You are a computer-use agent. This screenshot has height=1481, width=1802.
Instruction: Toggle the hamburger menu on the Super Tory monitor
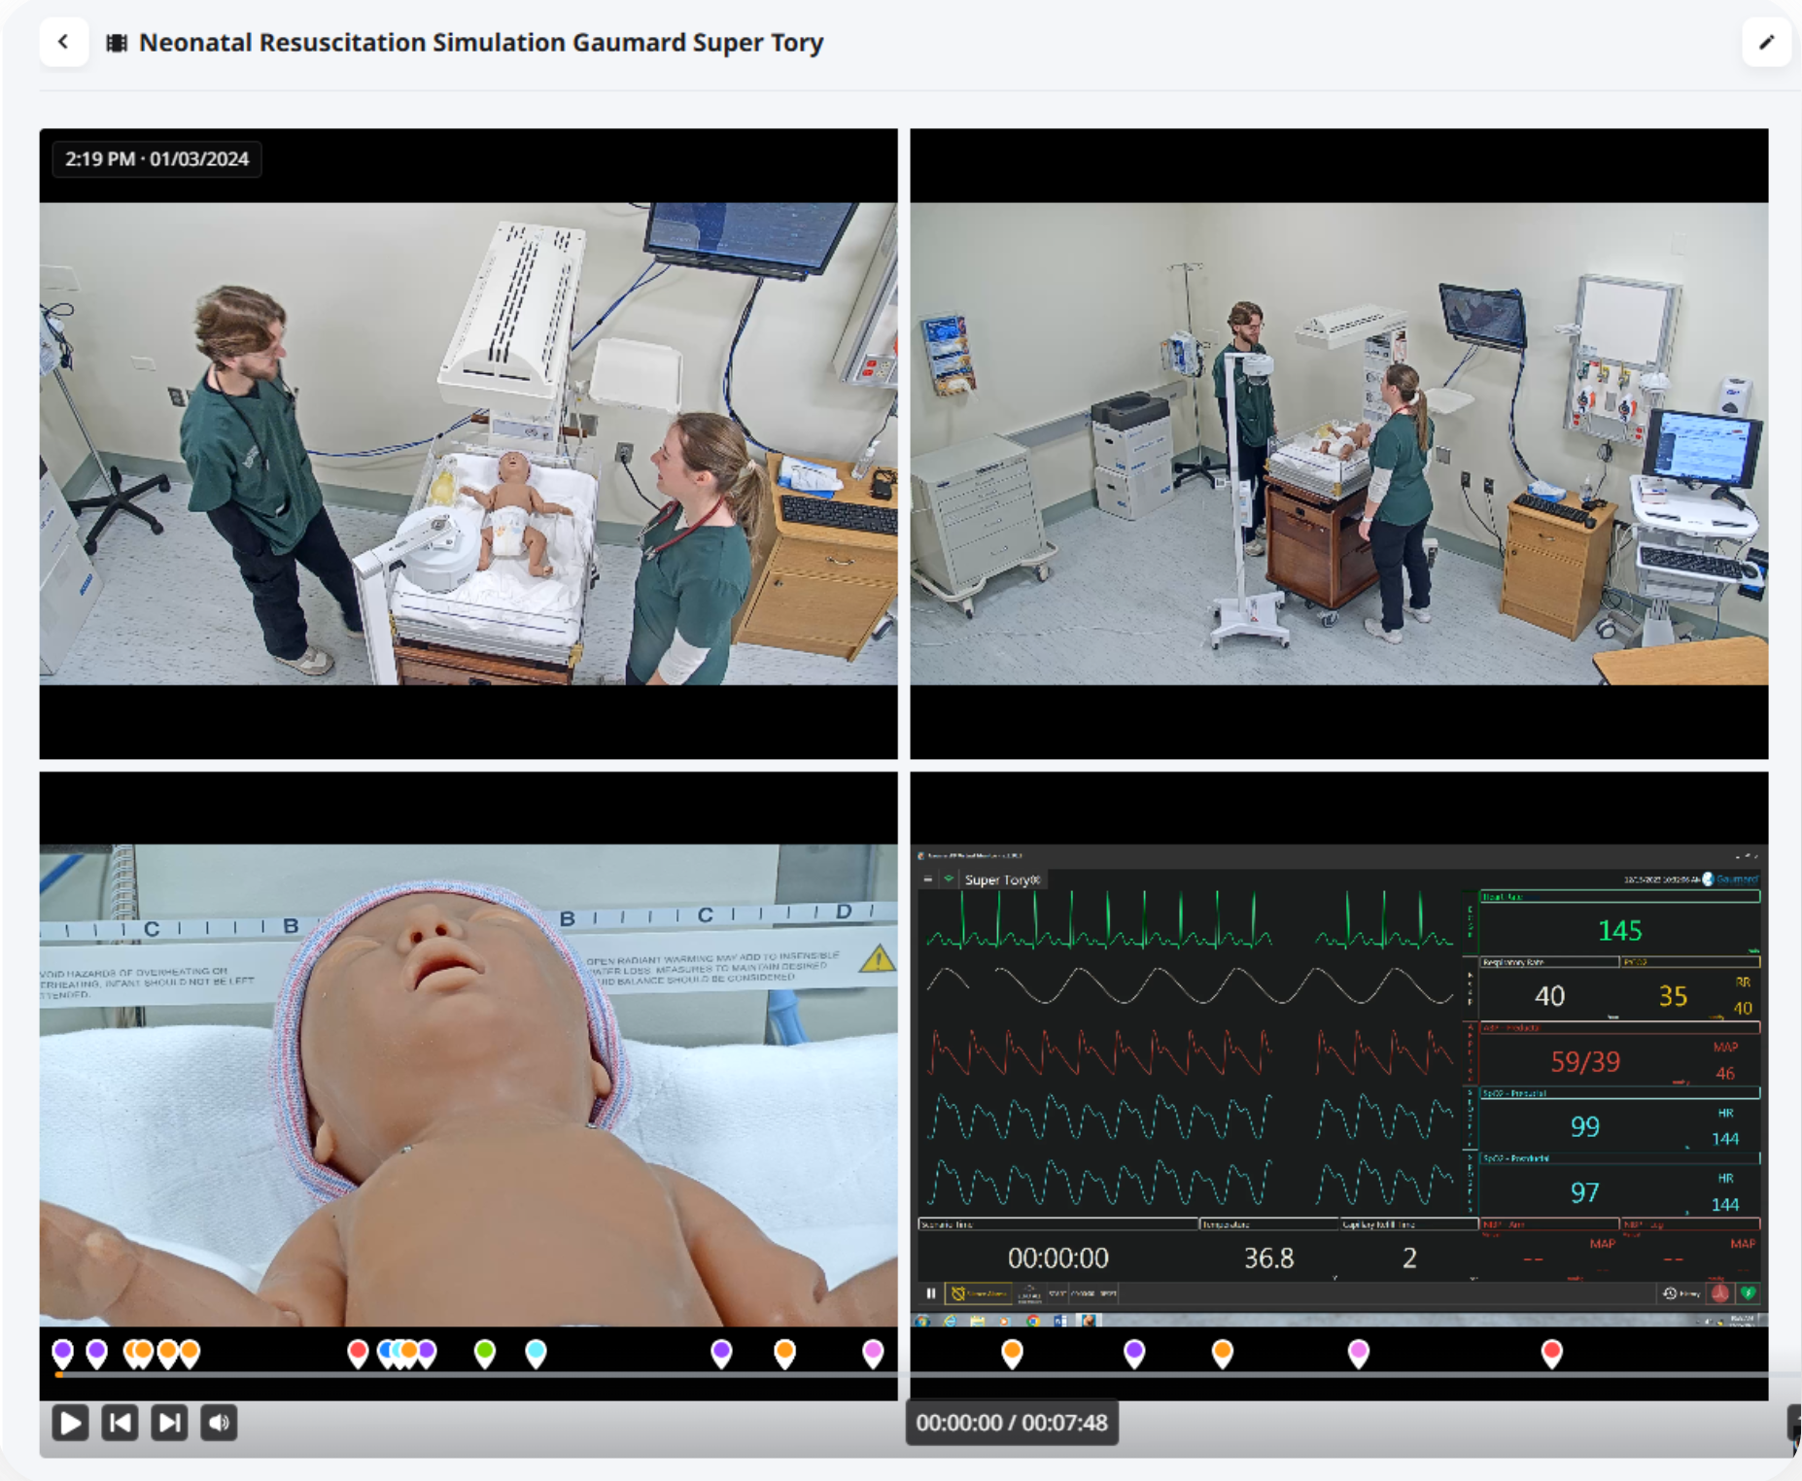click(928, 878)
